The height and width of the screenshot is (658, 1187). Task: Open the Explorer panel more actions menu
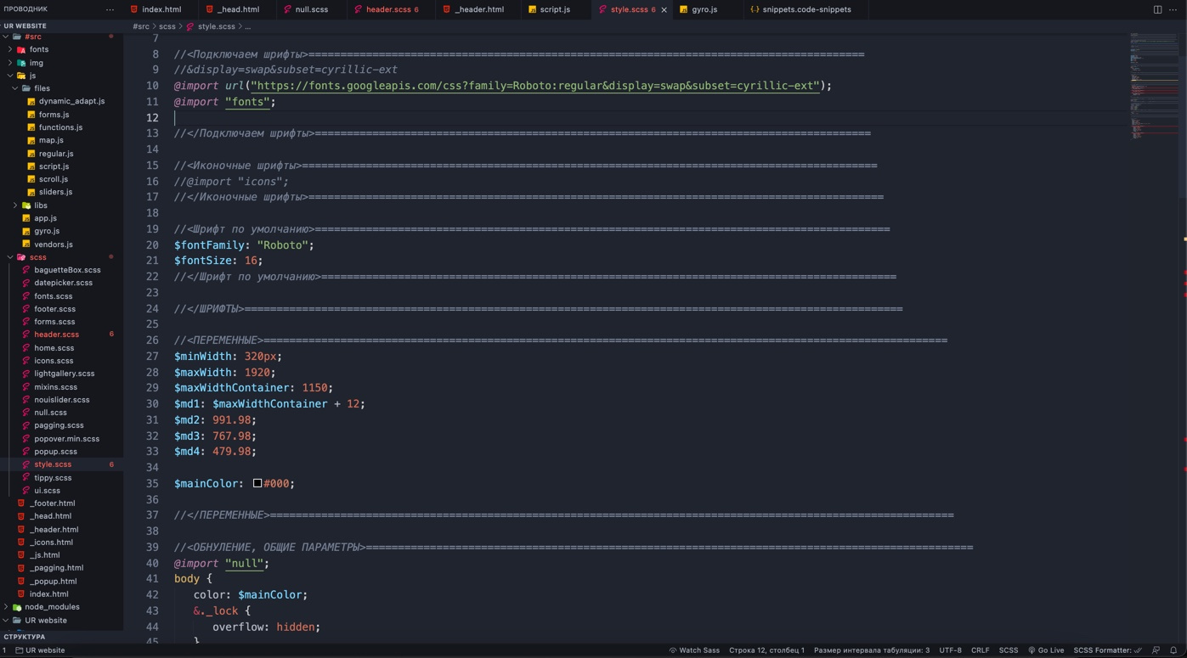click(x=110, y=9)
